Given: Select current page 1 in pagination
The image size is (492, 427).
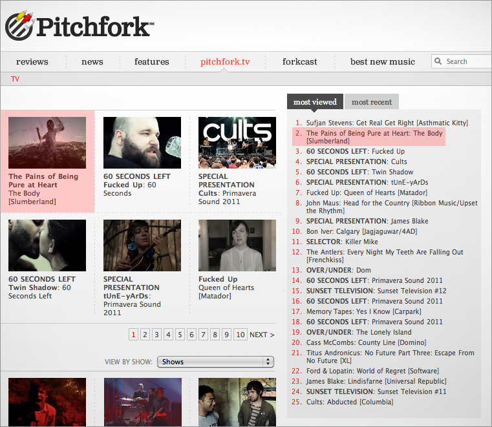Looking at the screenshot, I should [x=133, y=335].
